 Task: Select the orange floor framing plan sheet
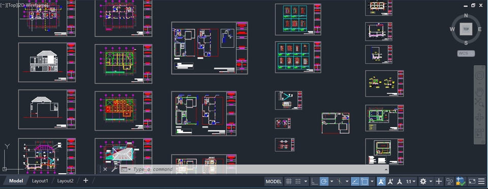pos(124,111)
